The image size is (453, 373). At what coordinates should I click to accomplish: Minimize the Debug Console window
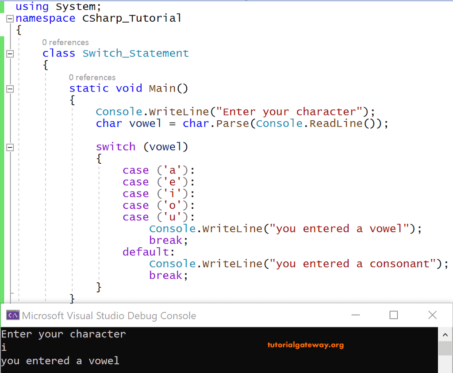[x=356, y=315]
